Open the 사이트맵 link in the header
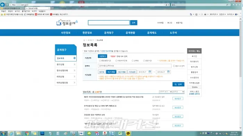This screenshot has height=136, width=243. (x=160, y=23)
